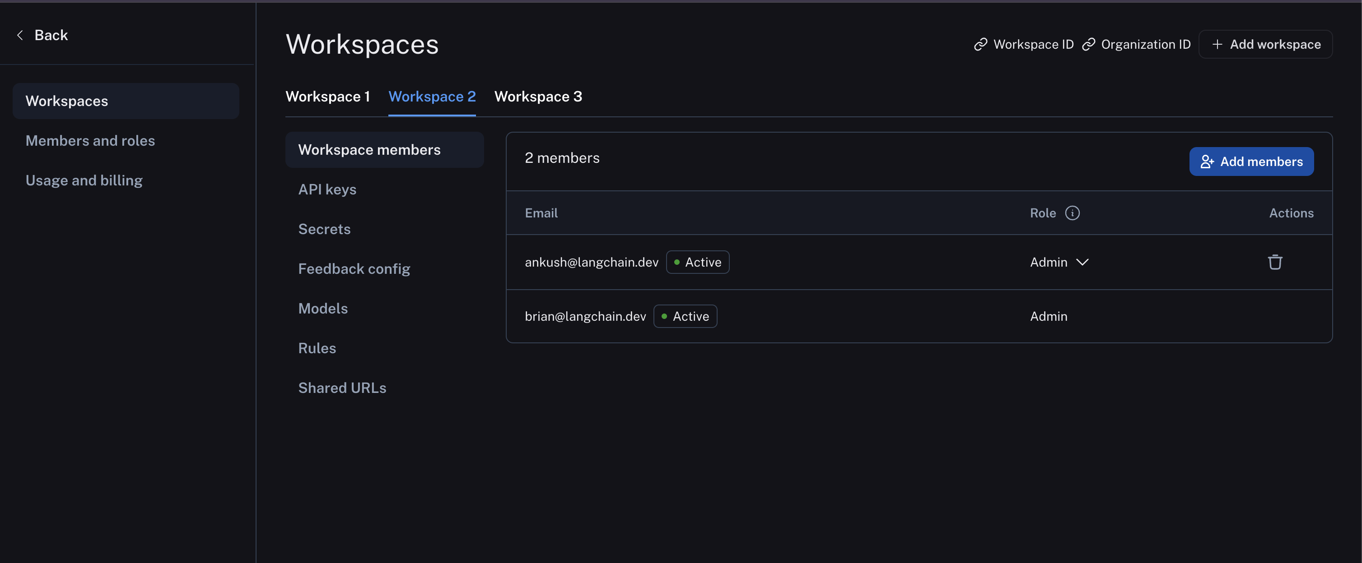Image resolution: width=1362 pixels, height=563 pixels.
Task: Delete ankush@langchain.dev using the trash icon
Action: [x=1275, y=262]
